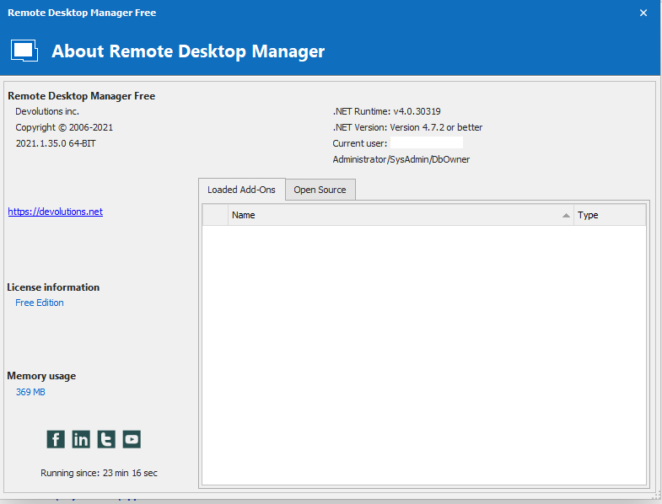Open the https://devolutions.net link
Image resolution: width=662 pixels, height=504 pixels.
pyautogui.click(x=56, y=212)
